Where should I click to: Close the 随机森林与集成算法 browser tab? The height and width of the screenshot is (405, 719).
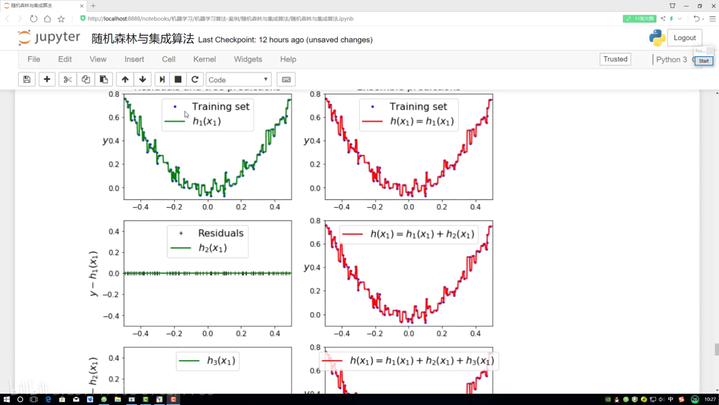[82, 6]
